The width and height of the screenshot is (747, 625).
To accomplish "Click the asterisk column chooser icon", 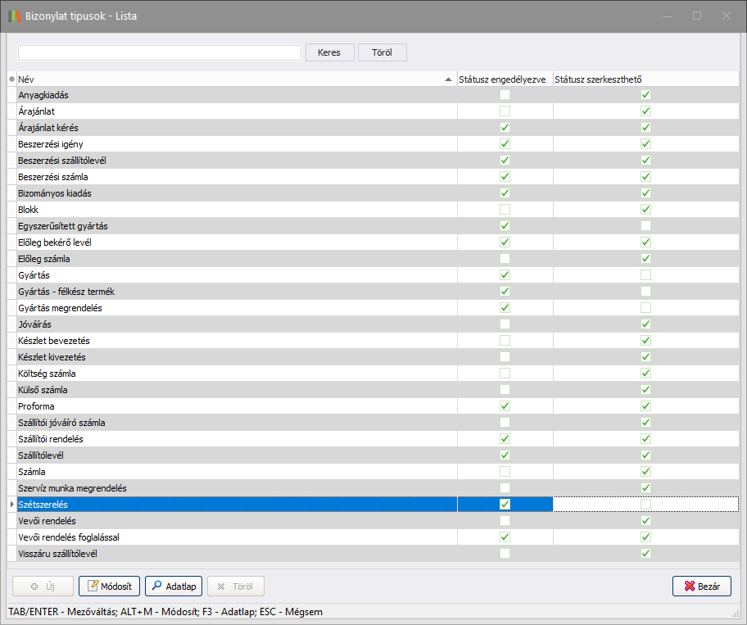I will 11,79.
